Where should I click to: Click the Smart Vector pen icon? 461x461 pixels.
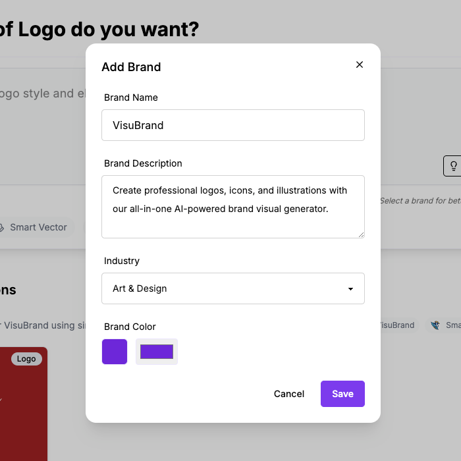click(x=3, y=227)
